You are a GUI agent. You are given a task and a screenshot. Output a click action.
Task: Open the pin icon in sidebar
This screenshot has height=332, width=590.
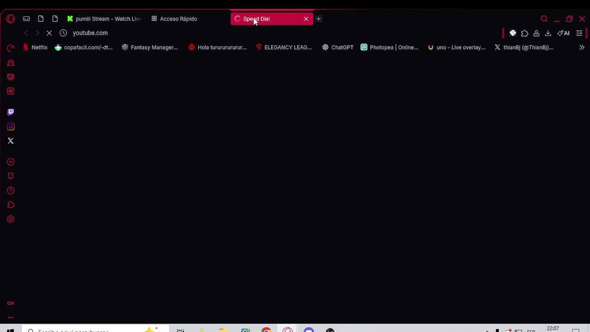(11, 176)
